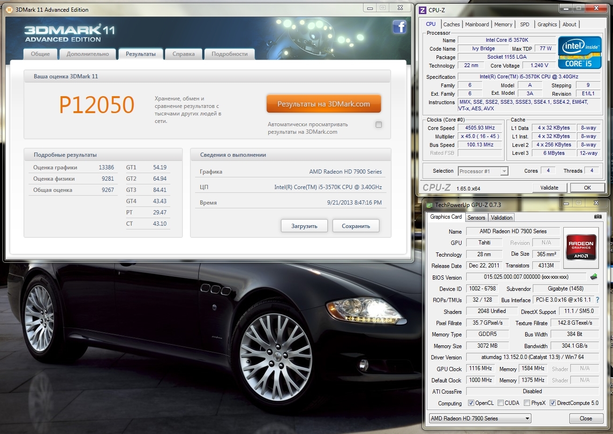
Task: Click the 3DMark 11 Advanced Edition logo
Action: [x=69, y=33]
